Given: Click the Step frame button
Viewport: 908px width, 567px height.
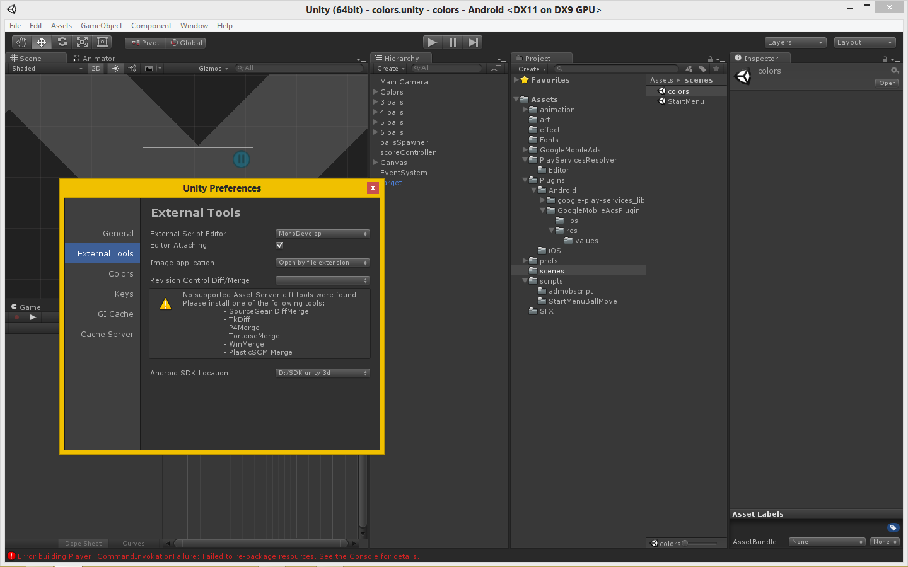Looking at the screenshot, I should (473, 42).
